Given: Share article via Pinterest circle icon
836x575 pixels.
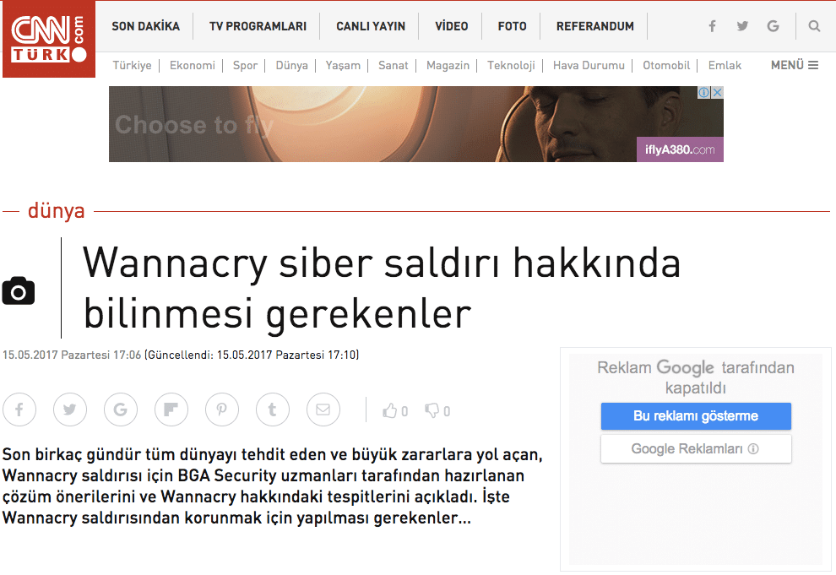Looking at the screenshot, I should [222, 410].
